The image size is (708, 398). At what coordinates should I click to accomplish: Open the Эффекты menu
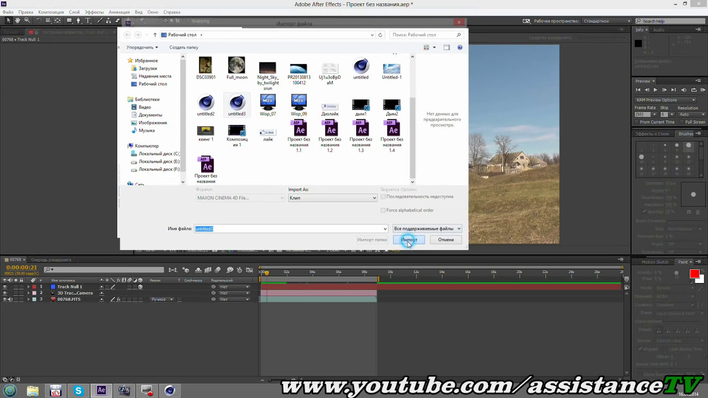click(x=94, y=12)
